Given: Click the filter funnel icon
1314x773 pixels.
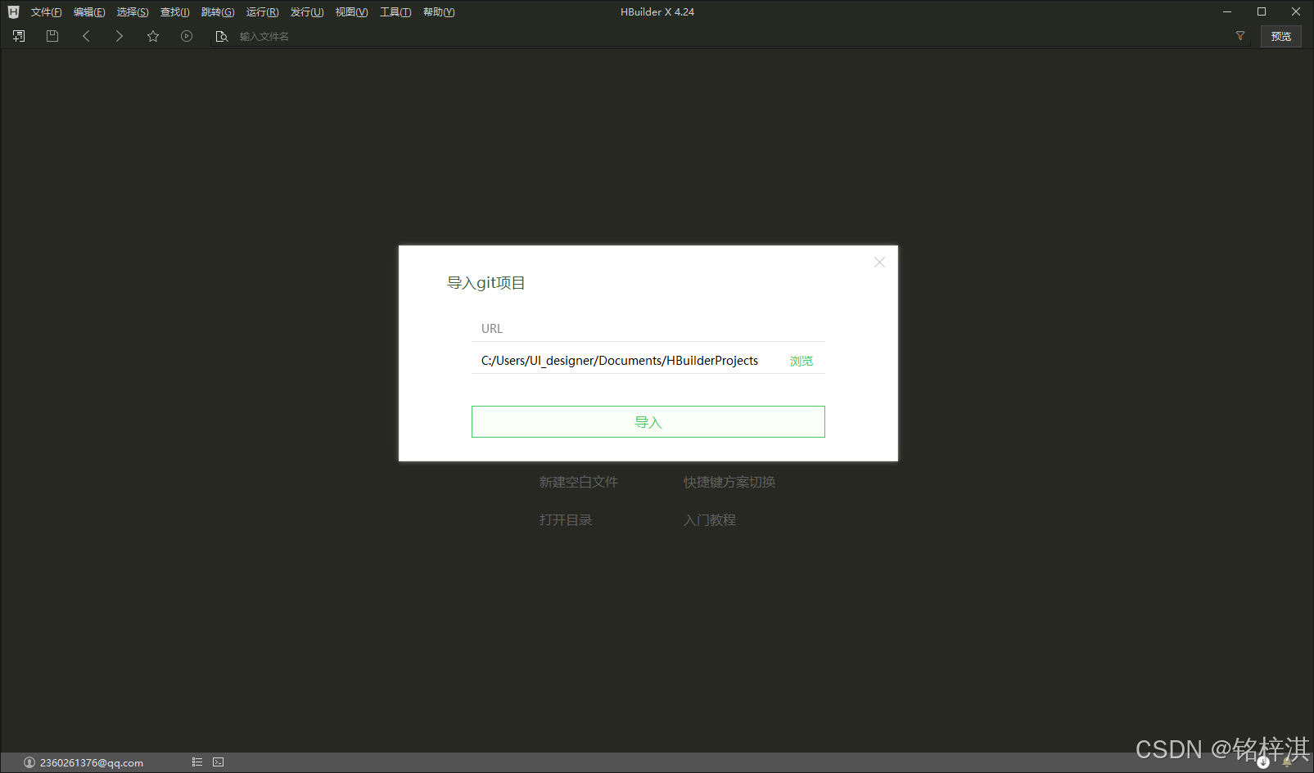Looking at the screenshot, I should click(x=1240, y=35).
